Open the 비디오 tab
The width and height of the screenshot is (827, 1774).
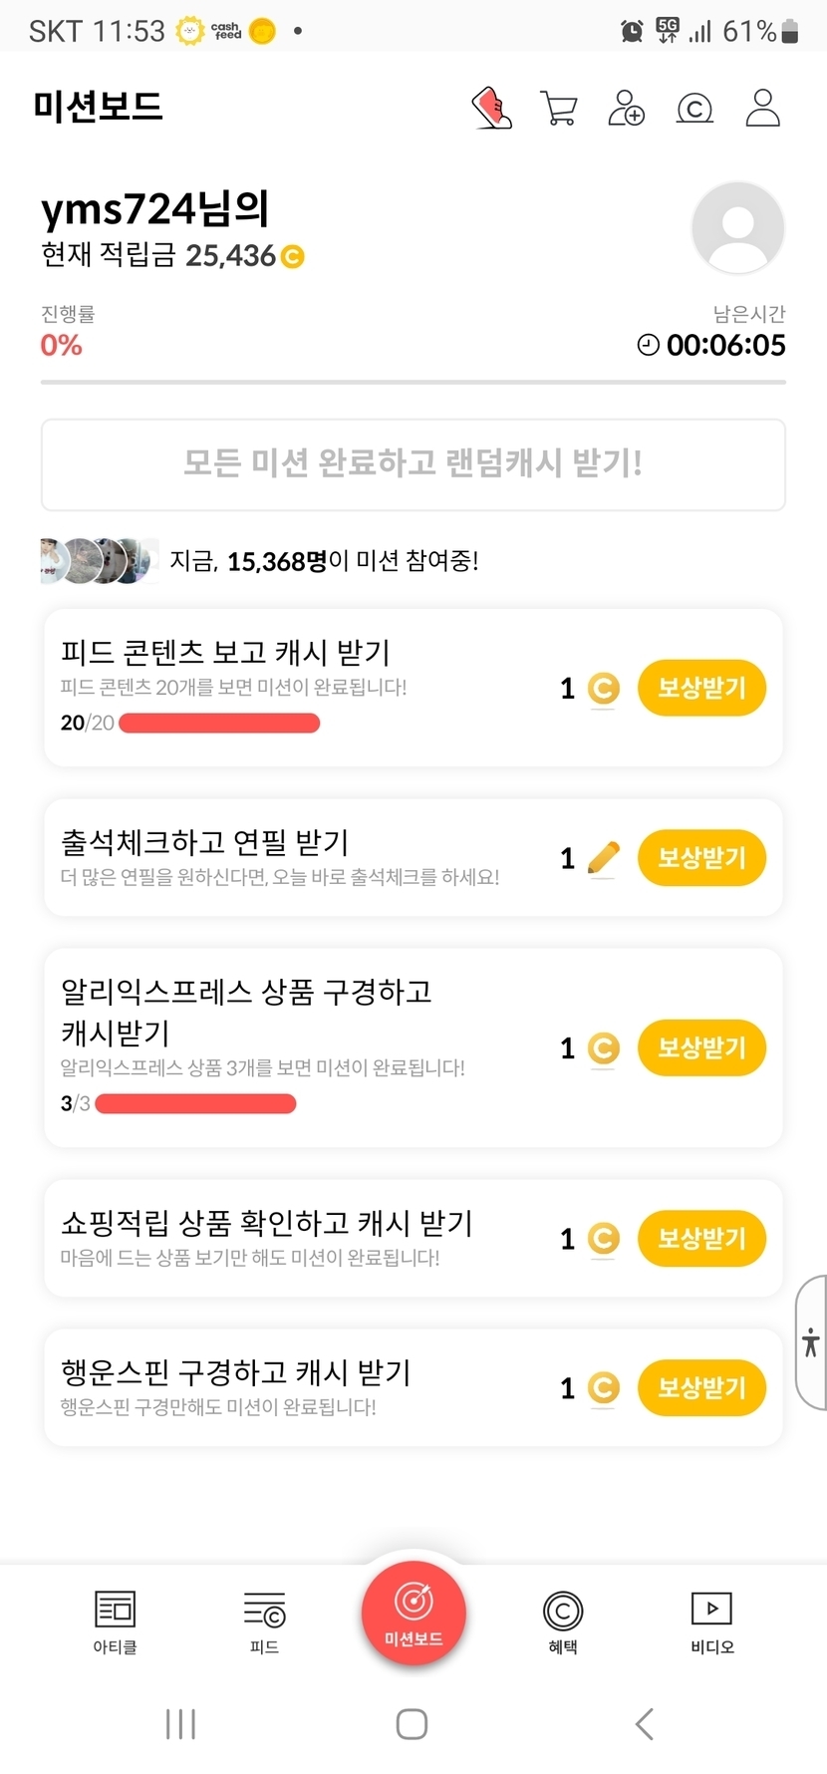tap(711, 1622)
